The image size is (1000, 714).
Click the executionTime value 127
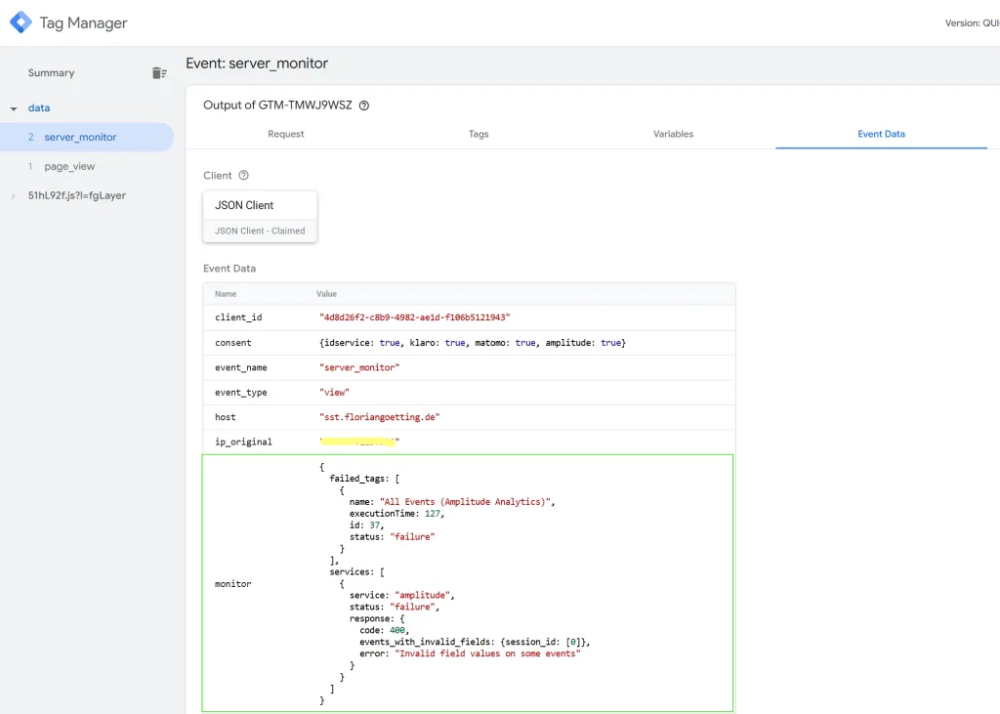point(433,514)
